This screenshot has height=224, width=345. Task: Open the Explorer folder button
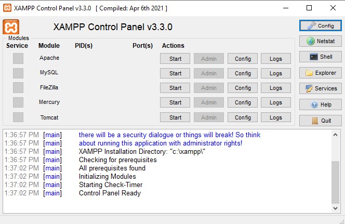pyautogui.click(x=320, y=73)
